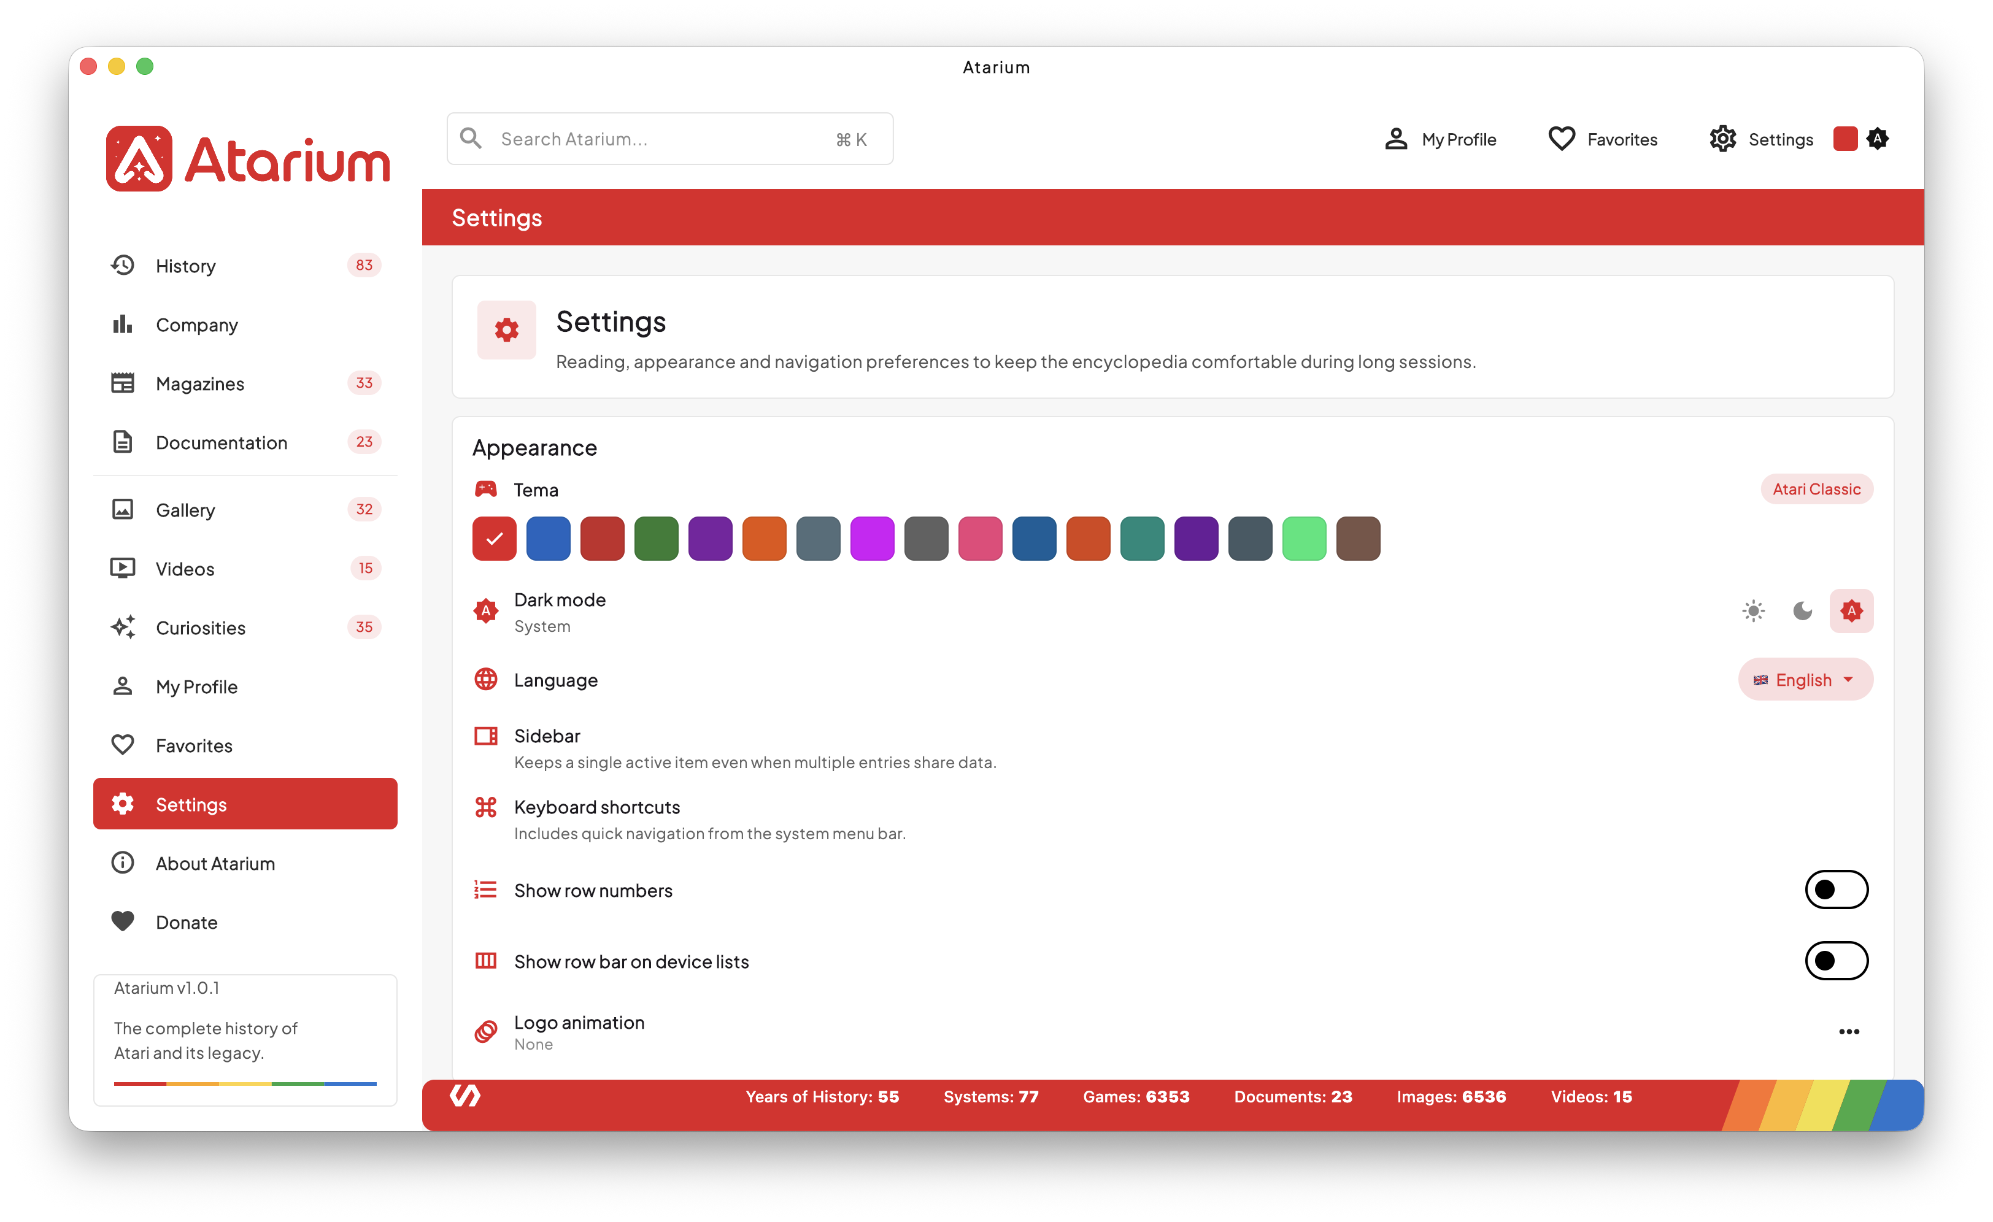The width and height of the screenshot is (1993, 1222).
Task: Open Settings from top bar
Action: pos(1762,139)
